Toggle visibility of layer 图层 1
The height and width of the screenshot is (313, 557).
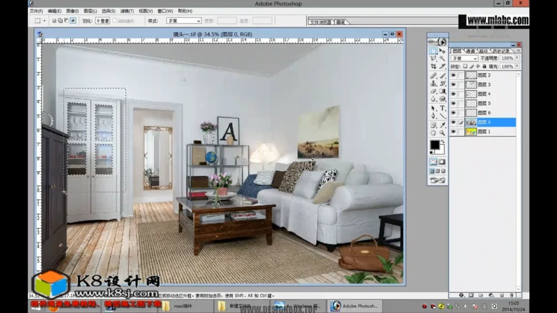[x=453, y=132]
